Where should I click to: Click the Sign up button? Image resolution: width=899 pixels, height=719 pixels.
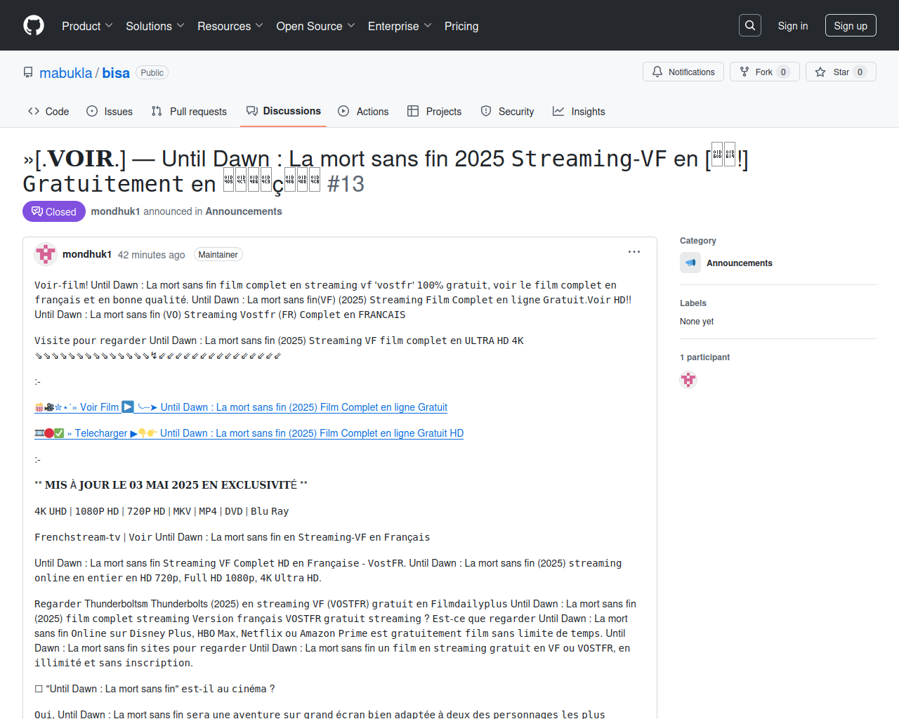(x=851, y=25)
